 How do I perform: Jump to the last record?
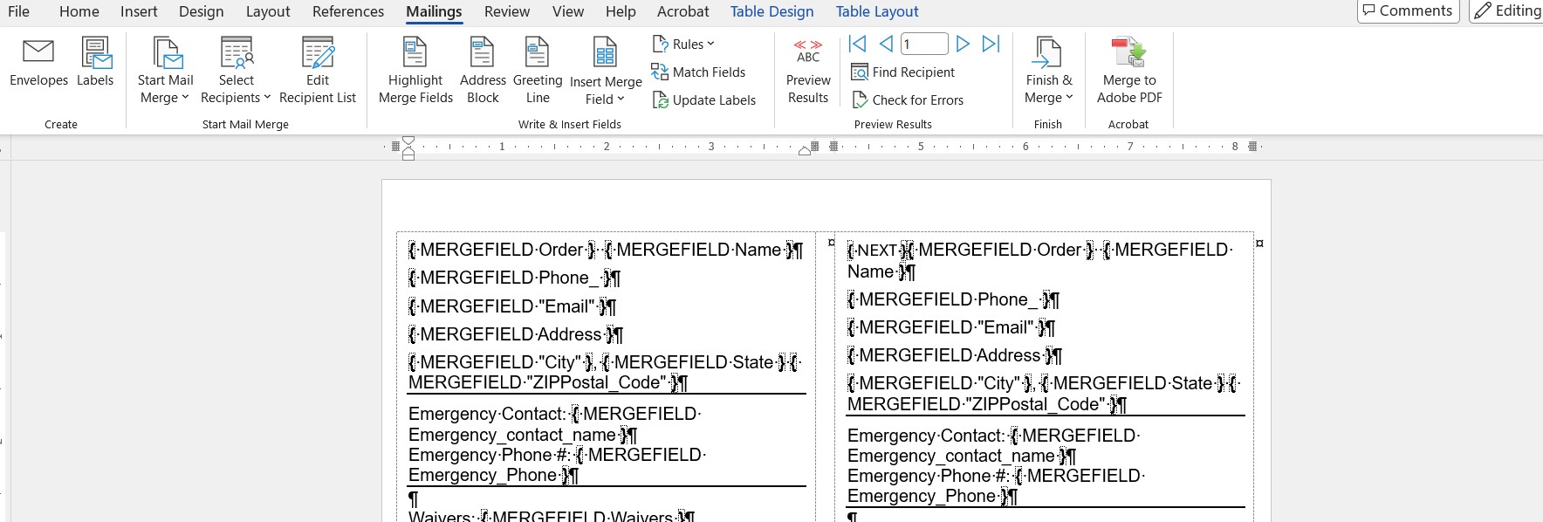pyautogui.click(x=991, y=44)
